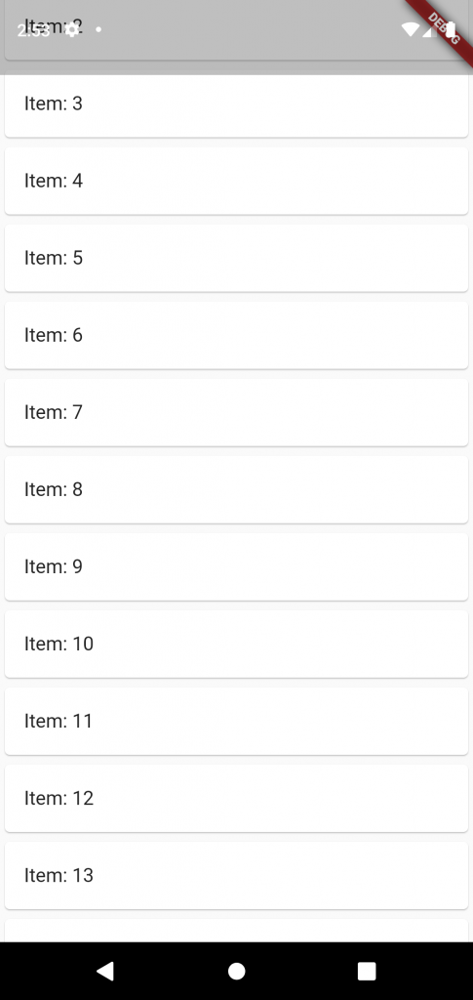Select list entry Item: 7

click(x=236, y=412)
